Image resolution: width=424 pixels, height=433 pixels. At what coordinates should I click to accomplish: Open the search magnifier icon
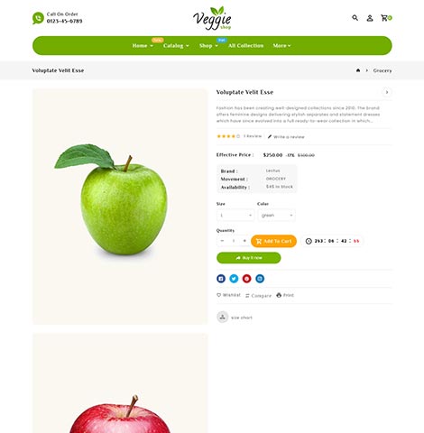click(x=355, y=18)
